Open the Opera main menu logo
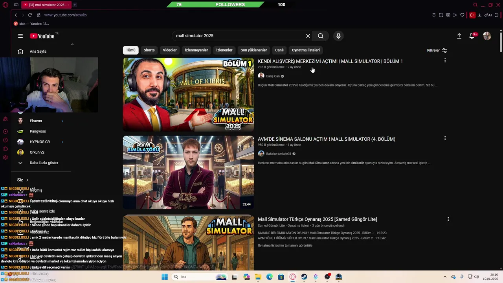 (6, 5)
